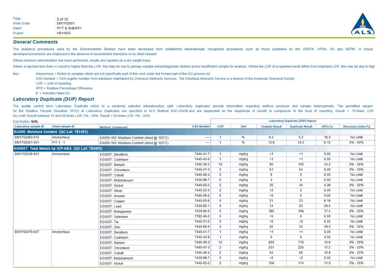The height and width of the screenshot is (276, 390).
Task: Click sample ID EM1702483-013
Action: point(27,137)
